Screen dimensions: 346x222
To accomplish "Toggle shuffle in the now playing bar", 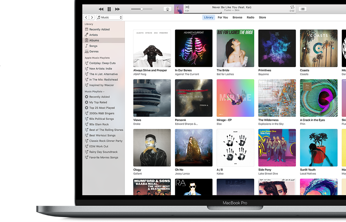I will coord(187,7).
